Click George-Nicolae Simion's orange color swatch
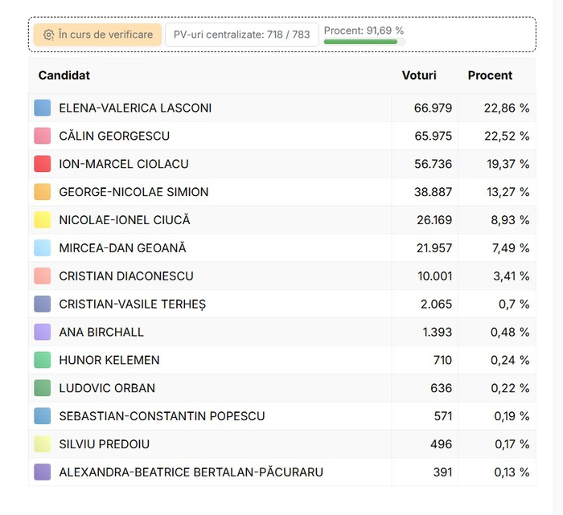Screen dimensions: 563x515 (x=43, y=192)
